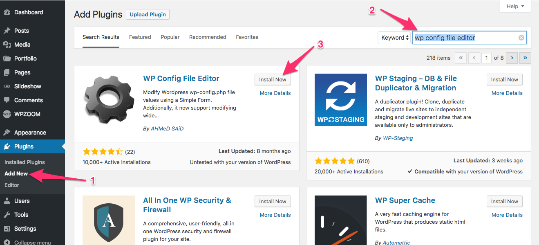This screenshot has width=539, height=245.
Task: Open More Details for All In One WP Security
Action: click(275, 215)
